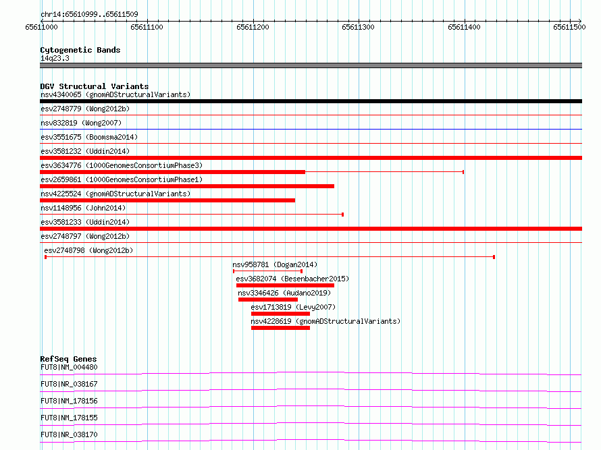The width and height of the screenshot is (601, 450).
Task: Click the esv3551675 (Boomsma2014) label
Action: (89, 137)
